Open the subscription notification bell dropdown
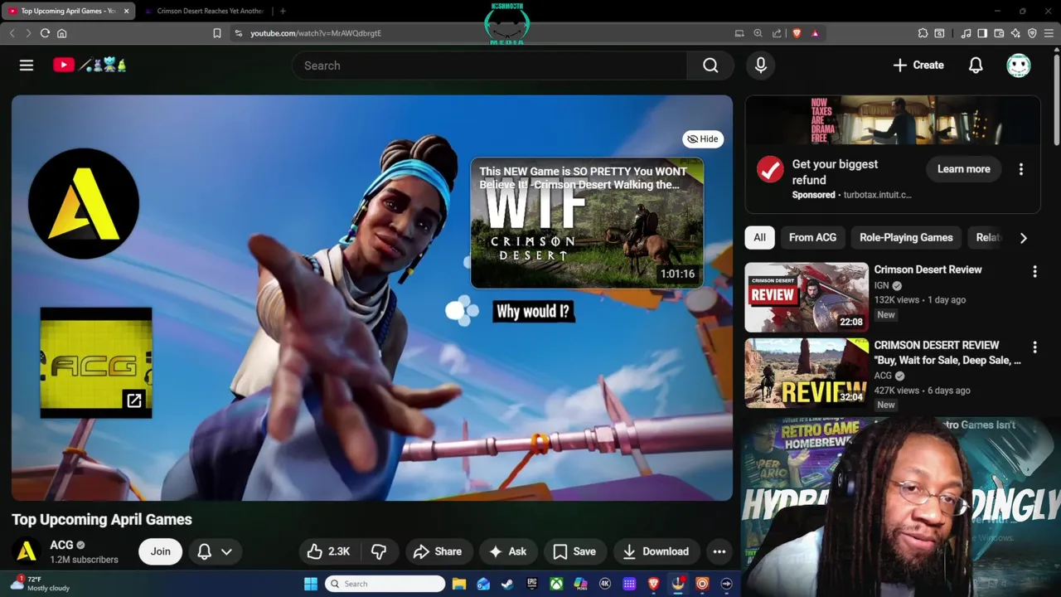 tap(215, 551)
